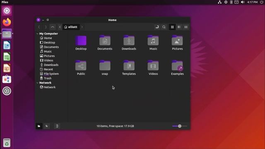Open the Desktop folder icon
265x149 pixels.
[x=81, y=41]
